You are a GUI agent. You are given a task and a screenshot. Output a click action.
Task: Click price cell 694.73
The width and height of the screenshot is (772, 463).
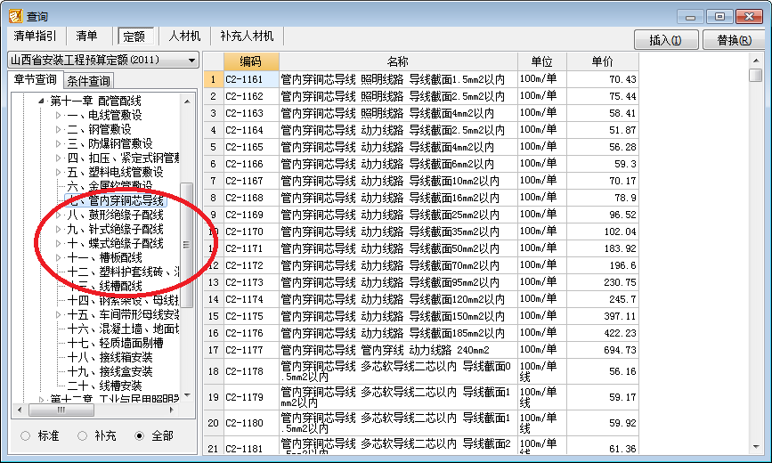click(602, 350)
